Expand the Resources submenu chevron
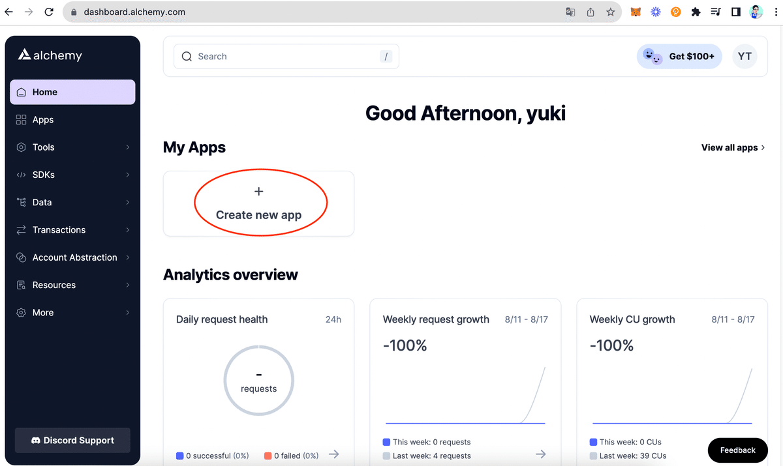This screenshot has width=783, height=466. 128,285
